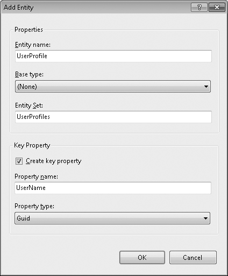Confirm the dialog with OK

(142, 258)
